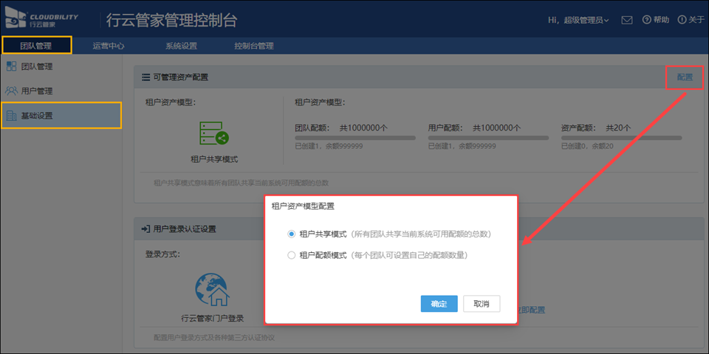
Task: Select the 租户配额模式 radio button
Action: coord(292,255)
